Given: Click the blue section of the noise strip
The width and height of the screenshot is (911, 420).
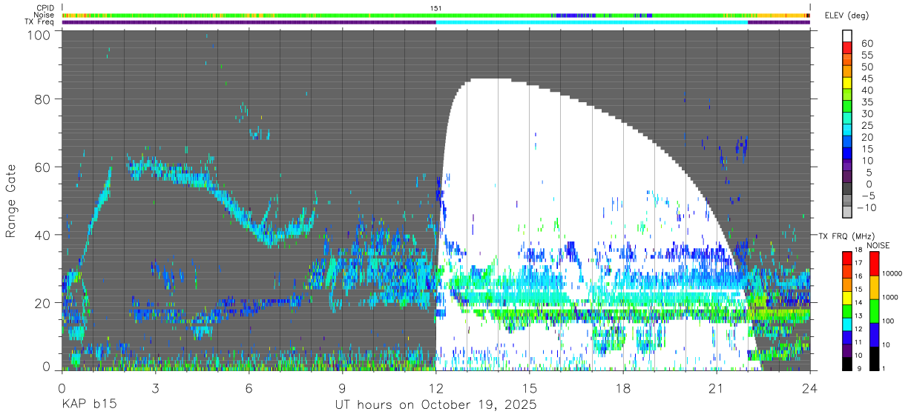Looking at the screenshot, I should (575, 15).
